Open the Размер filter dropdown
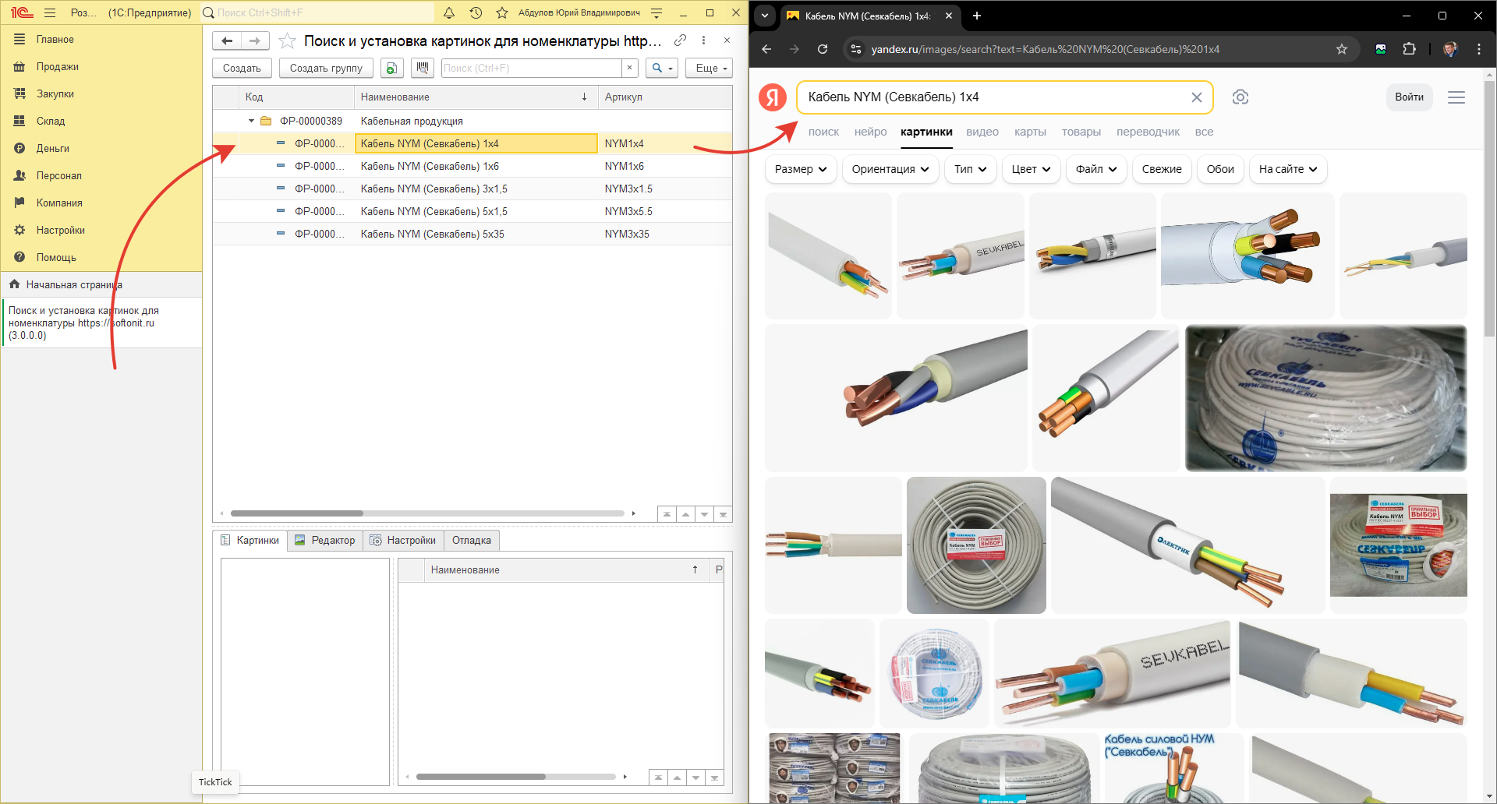 [800, 169]
